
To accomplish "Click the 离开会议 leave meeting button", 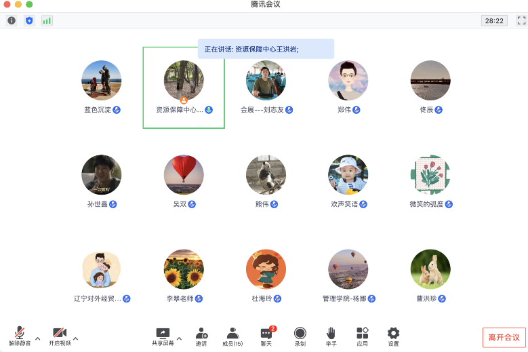I will [x=504, y=337].
